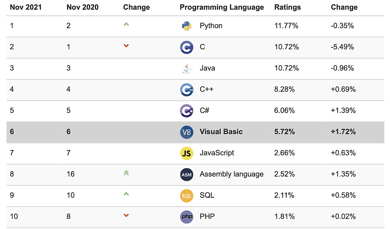The height and width of the screenshot is (229, 390).
Task: Click the C# logo icon
Action: tap(186, 111)
